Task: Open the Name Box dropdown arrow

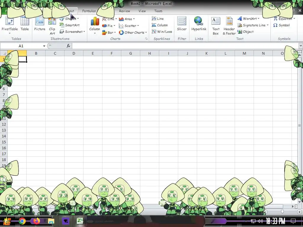Action: 44,46
